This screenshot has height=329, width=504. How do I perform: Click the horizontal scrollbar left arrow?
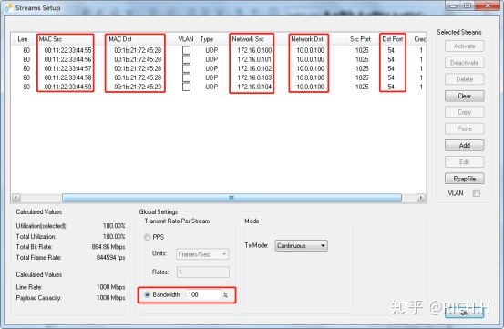[16, 198]
